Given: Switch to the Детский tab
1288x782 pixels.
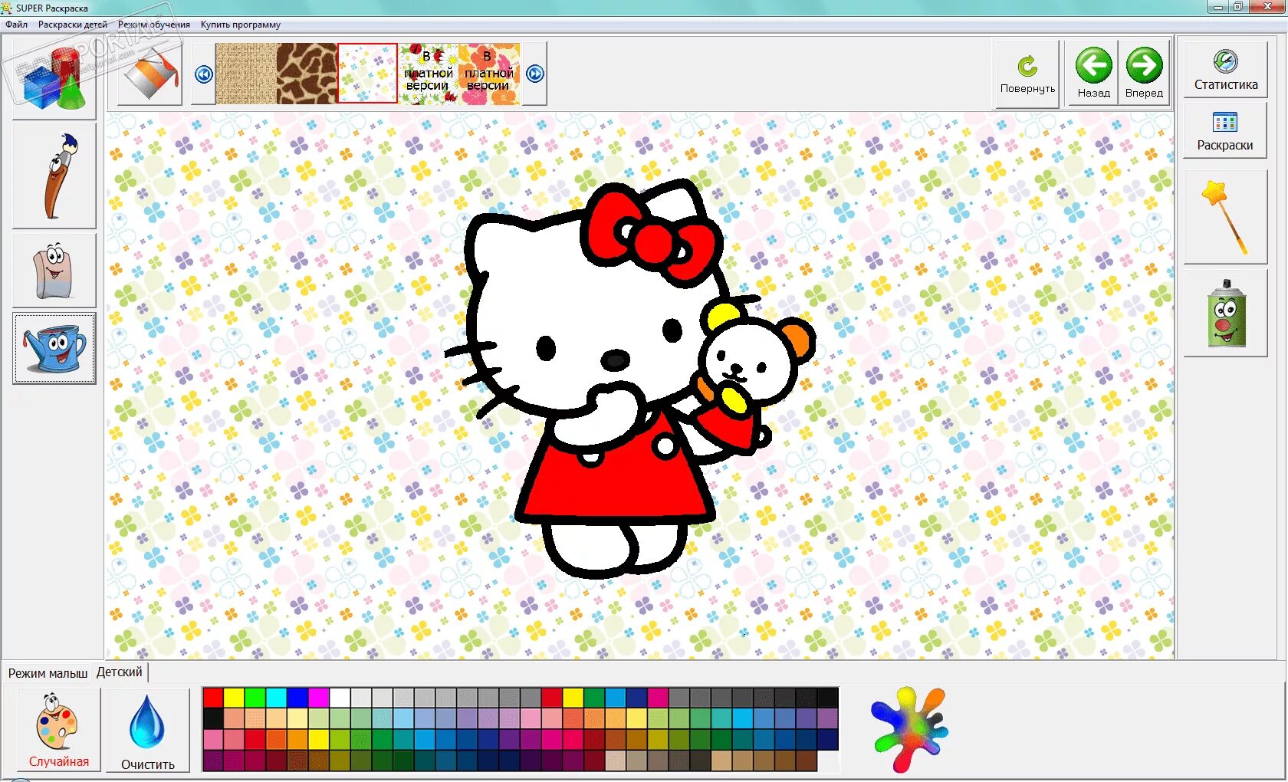Looking at the screenshot, I should tap(119, 672).
